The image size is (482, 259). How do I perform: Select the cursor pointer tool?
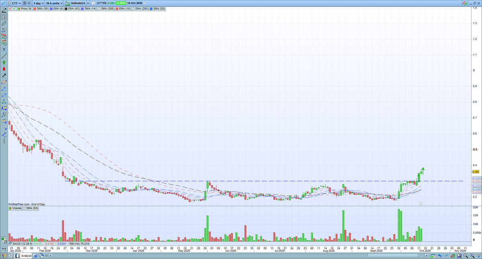[4, 17]
